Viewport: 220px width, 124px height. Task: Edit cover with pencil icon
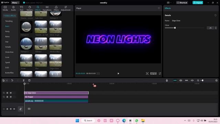(21, 109)
